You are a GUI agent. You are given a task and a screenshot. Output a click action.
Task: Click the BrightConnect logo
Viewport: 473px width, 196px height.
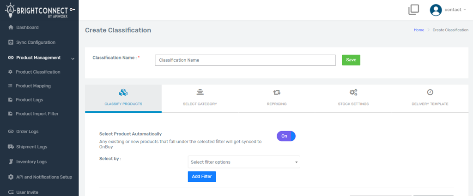40,10
